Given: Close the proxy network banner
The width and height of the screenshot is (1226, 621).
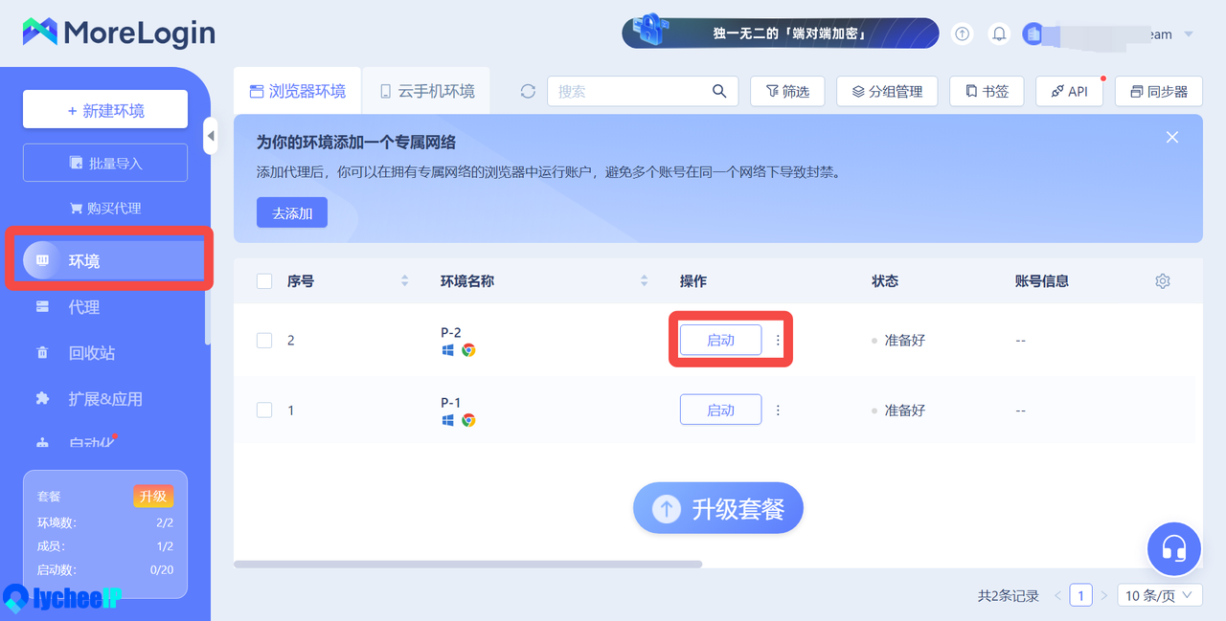Looking at the screenshot, I should tap(1172, 138).
